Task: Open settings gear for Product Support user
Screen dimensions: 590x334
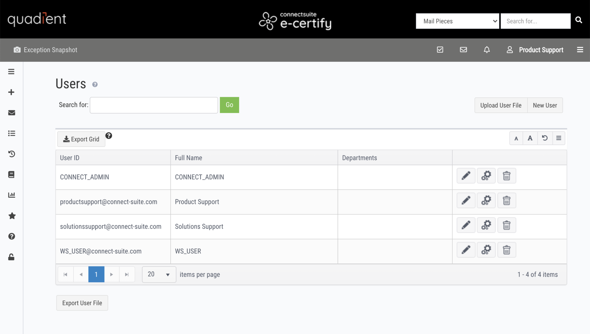Action: tap(486, 200)
